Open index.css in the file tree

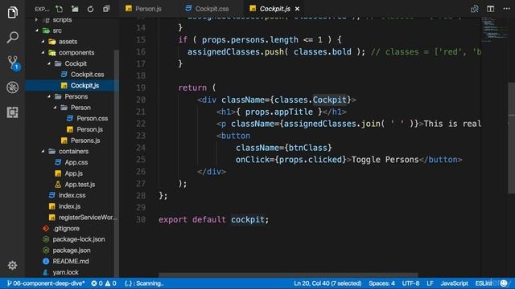point(72,195)
